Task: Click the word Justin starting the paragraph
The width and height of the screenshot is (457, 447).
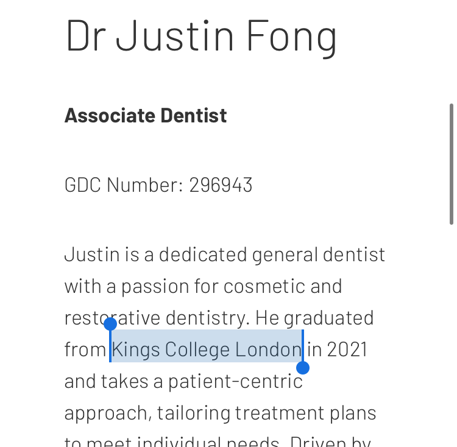Action: [92, 254]
